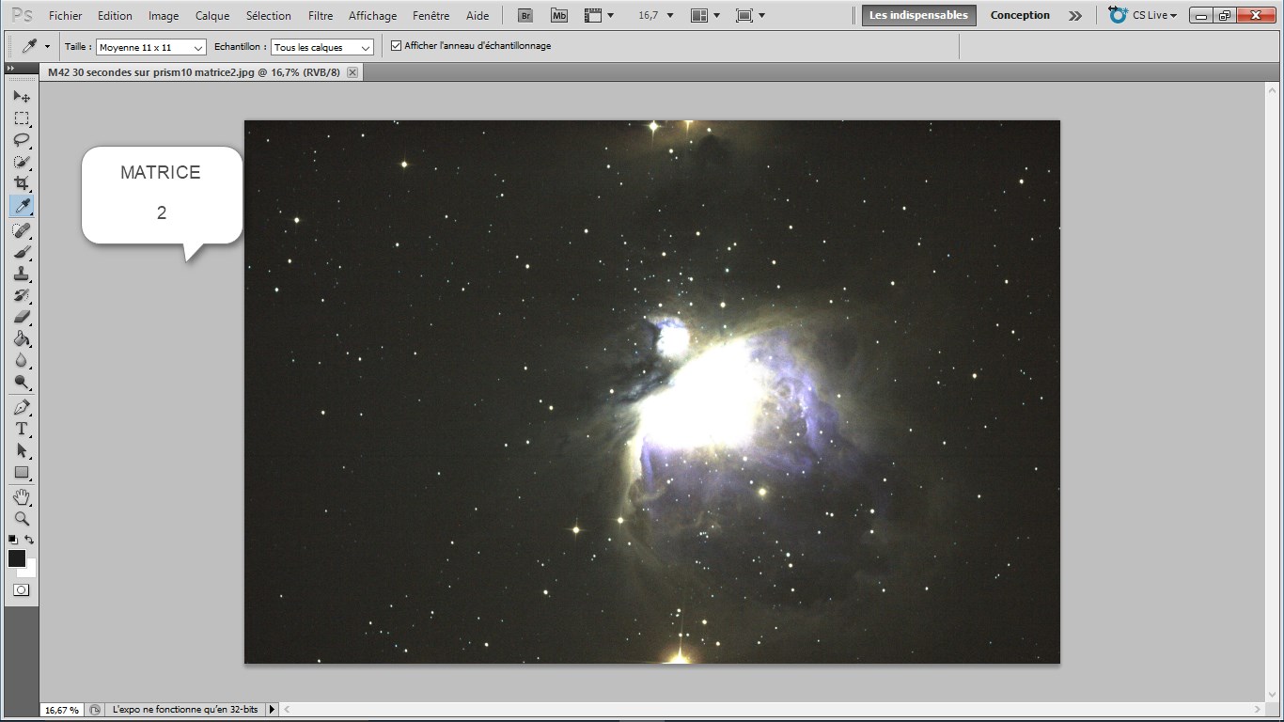Swap foreground and background colors
This screenshot has width=1284, height=722.
30,540
